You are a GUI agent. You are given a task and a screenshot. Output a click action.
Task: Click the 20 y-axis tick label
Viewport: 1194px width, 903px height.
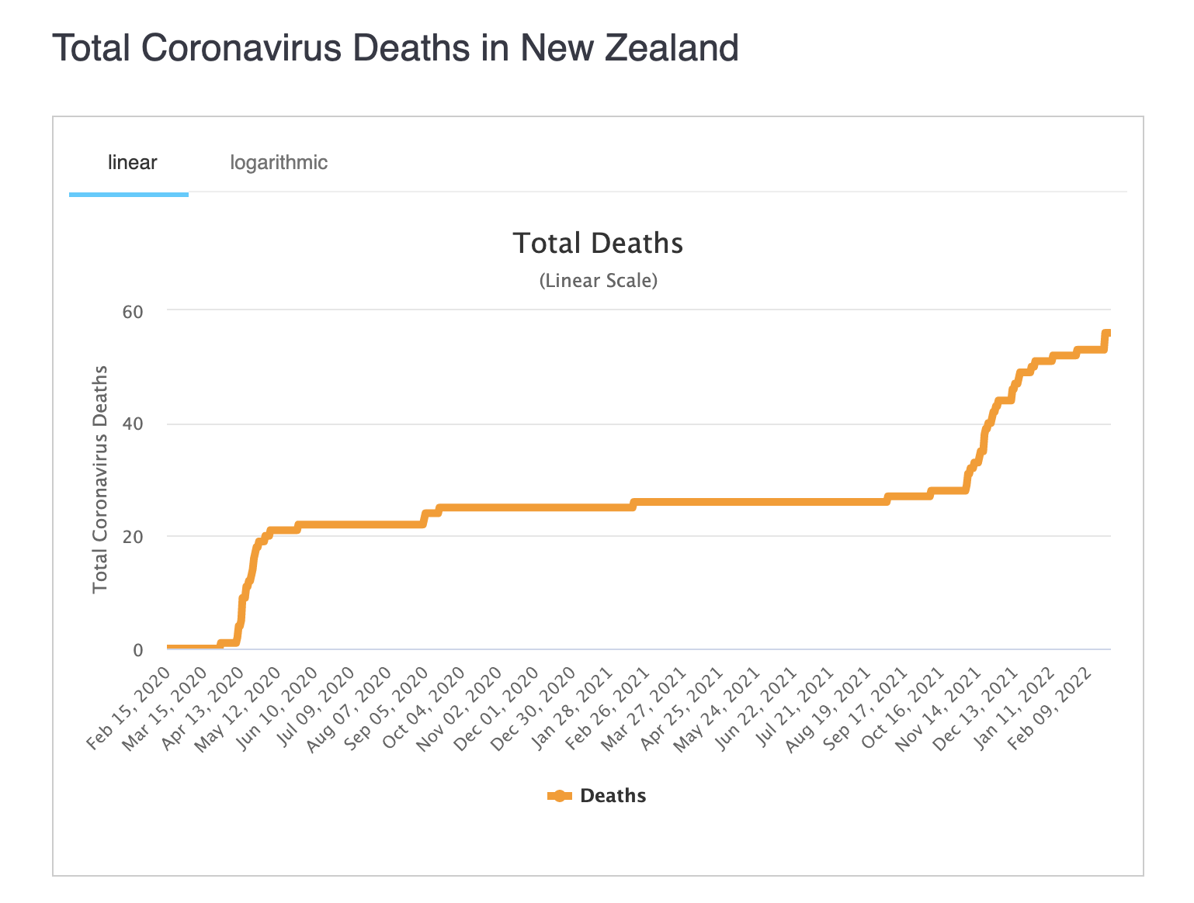coord(133,537)
